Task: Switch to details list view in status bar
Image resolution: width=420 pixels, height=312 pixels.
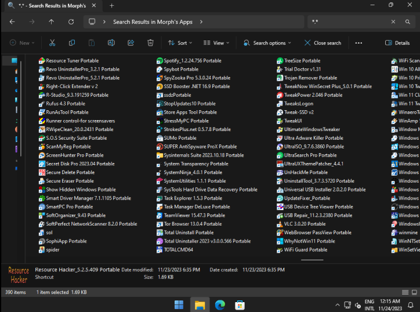Action: point(405,292)
